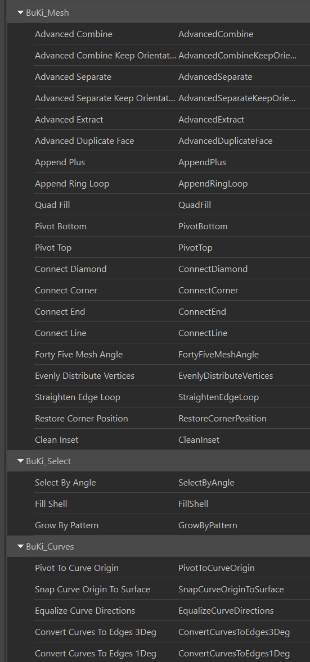Select the Advanced Extract row label
Image resolution: width=310 pixels, height=662 pixels.
point(69,120)
